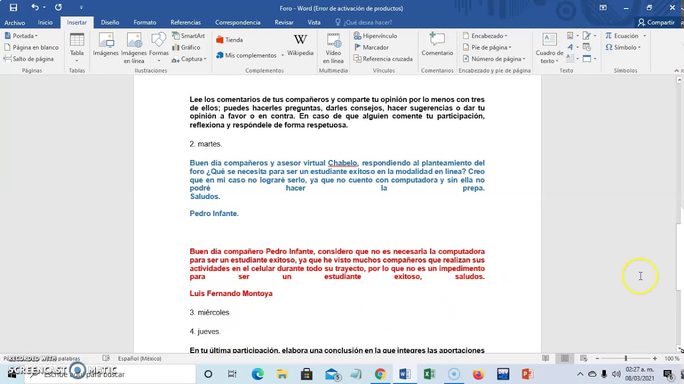Switch to Print Layout view
The height and width of the screenshot is (384, 684).
[x=565, y=358]
